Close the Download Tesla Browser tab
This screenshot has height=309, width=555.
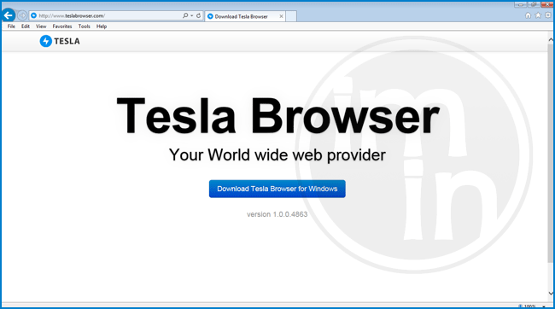pos(281,16)
